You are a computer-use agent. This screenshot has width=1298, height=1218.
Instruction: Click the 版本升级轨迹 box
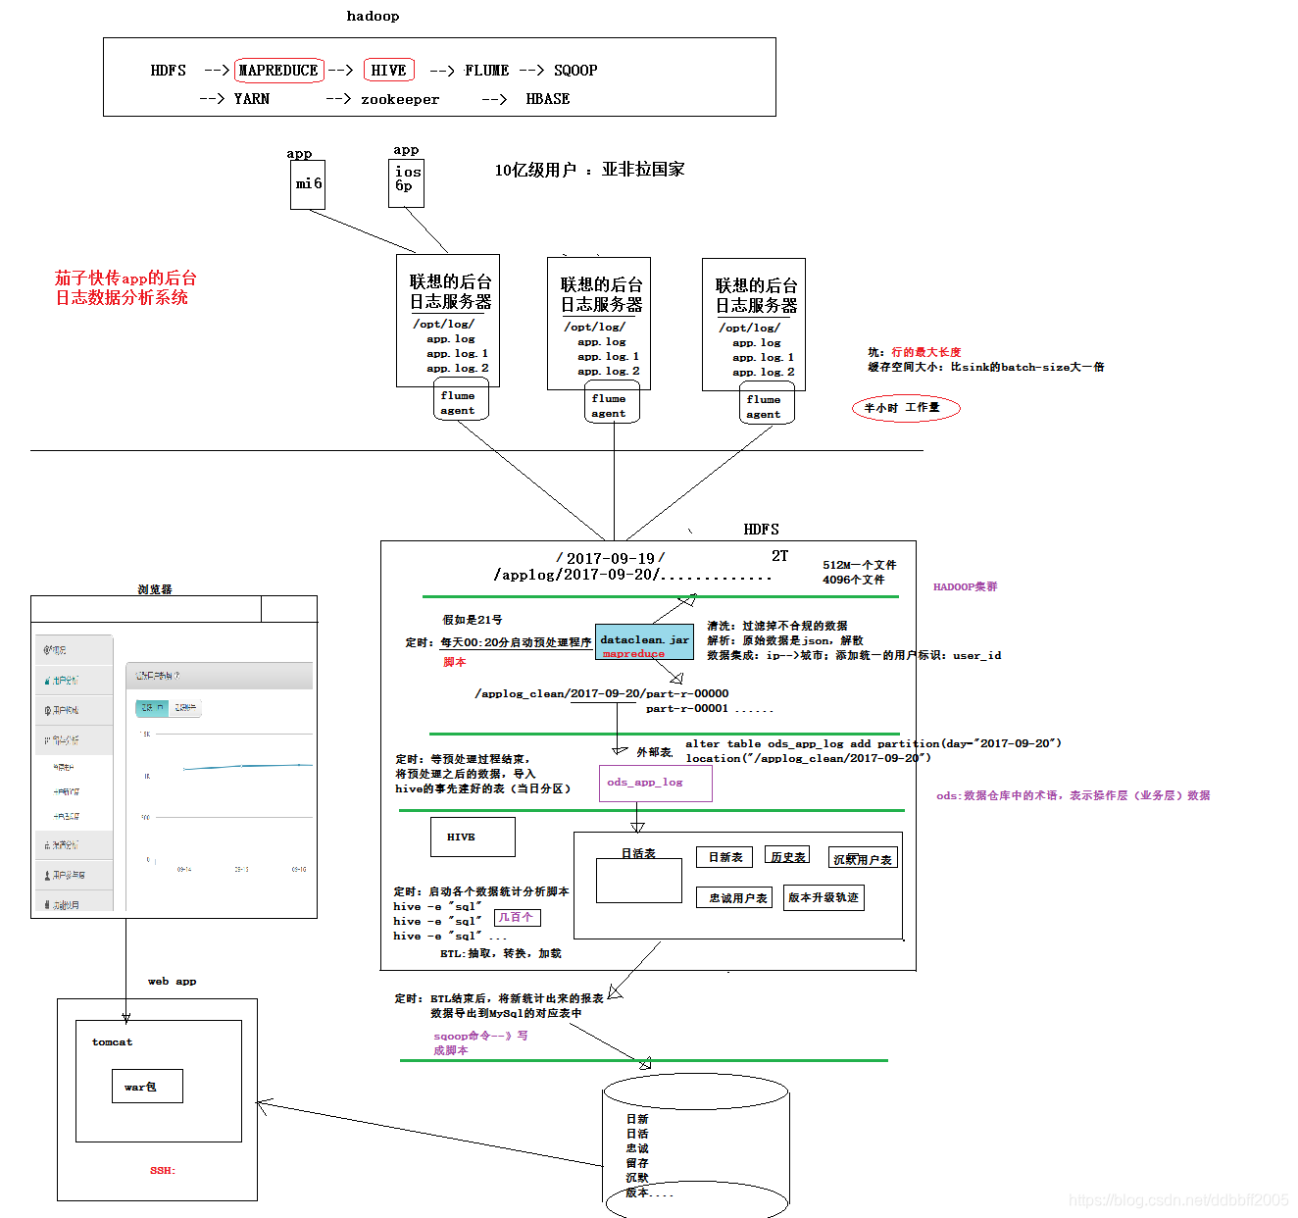(824, 897)
